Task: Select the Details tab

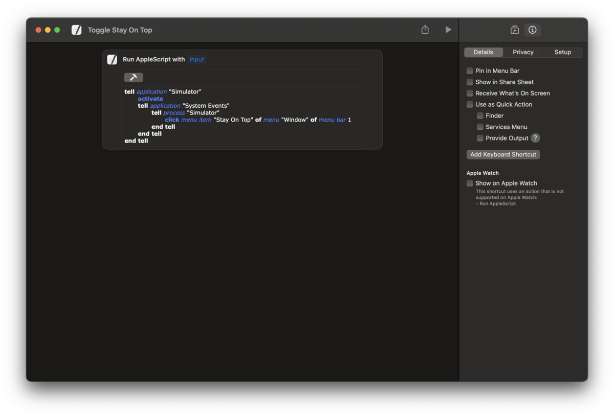Action: [x=483, y=52]
